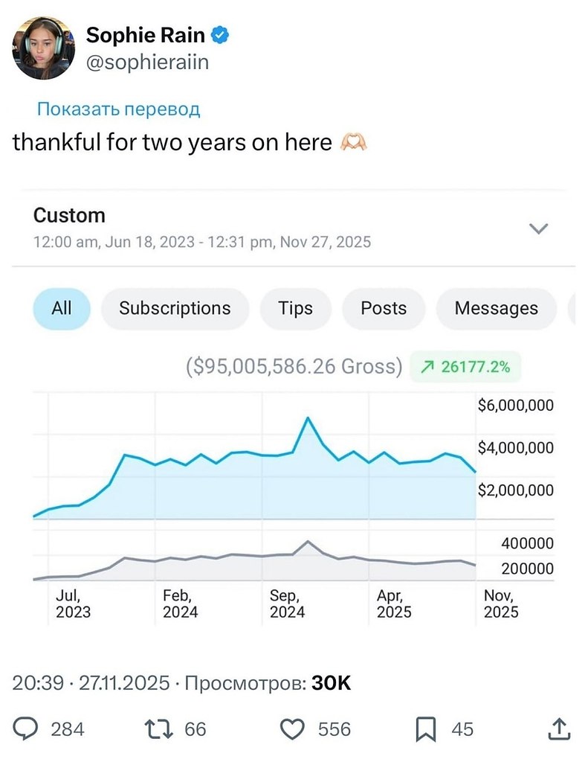Image resolution: width=588 pixels, height=762 pixels.
Task: Click the post timestamp 20:39 · 27.11.2025
Action: click(x=91, y=683)
